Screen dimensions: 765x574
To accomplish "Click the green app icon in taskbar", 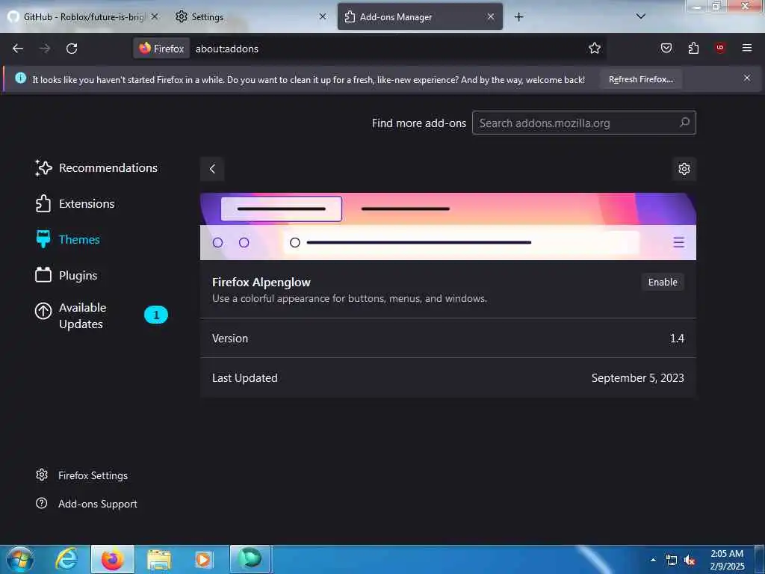I will coord(250,559).
